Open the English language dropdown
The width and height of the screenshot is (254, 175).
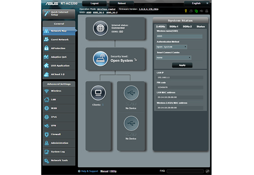pyautogui.click(x=197, y=3)
